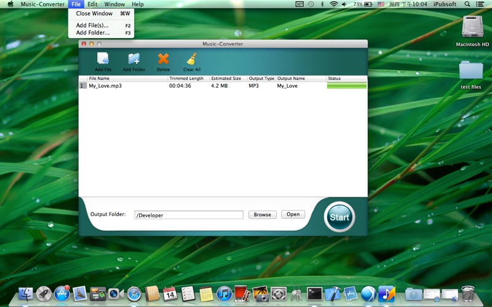Open Keychain Access keys in dock
The width and height of the screenshot is (492, 307).
[x=296, y=293]
